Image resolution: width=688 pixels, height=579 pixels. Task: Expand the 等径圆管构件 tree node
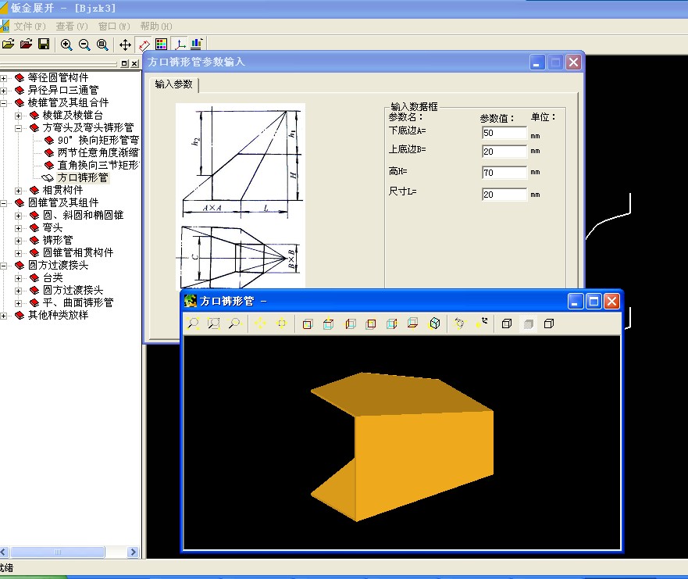[3, 78]
